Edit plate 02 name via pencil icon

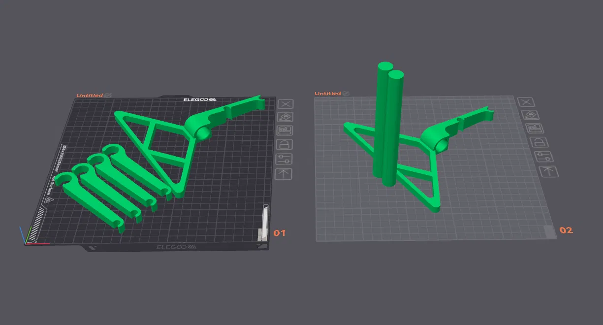(346, 93)
